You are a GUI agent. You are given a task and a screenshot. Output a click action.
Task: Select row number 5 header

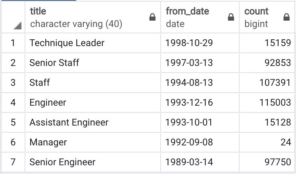[13, 122]
